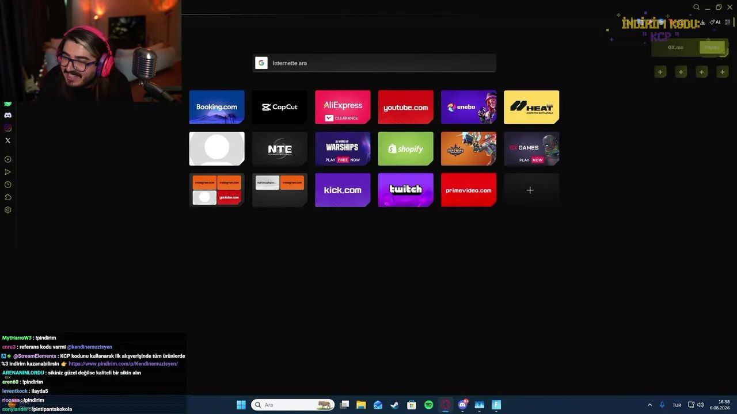
Task: Open the primevideo.com speed dial tile
Action: point(469,190)
